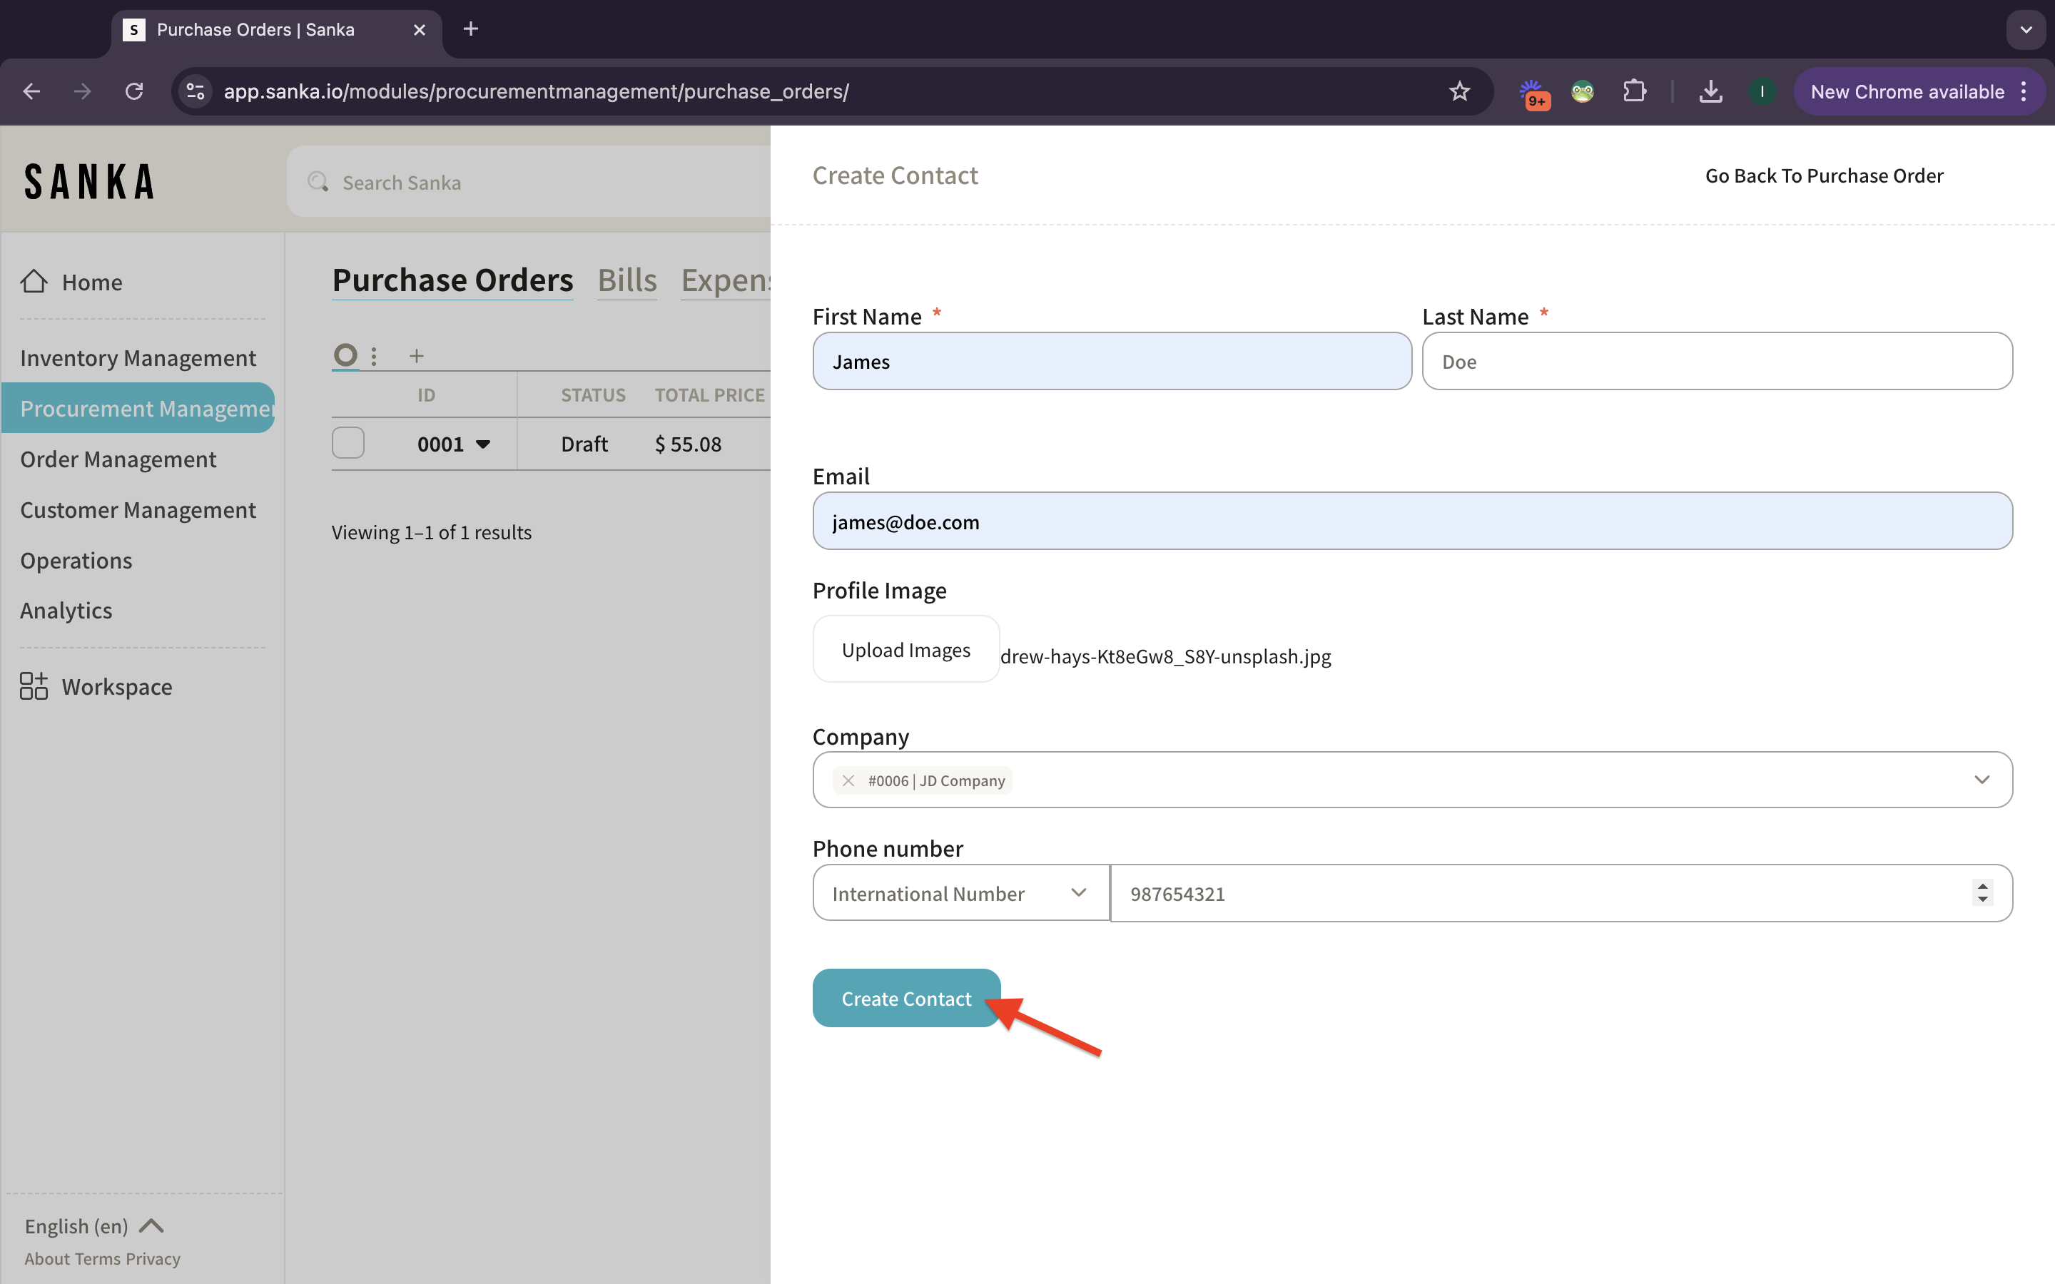
Task: Click the Create Contact button
Action: pyautogui.click(x=905, y=997)
